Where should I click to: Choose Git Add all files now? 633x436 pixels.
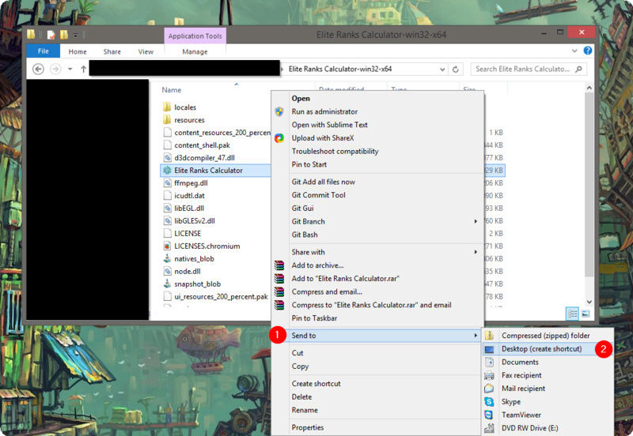tap(377, 182)
